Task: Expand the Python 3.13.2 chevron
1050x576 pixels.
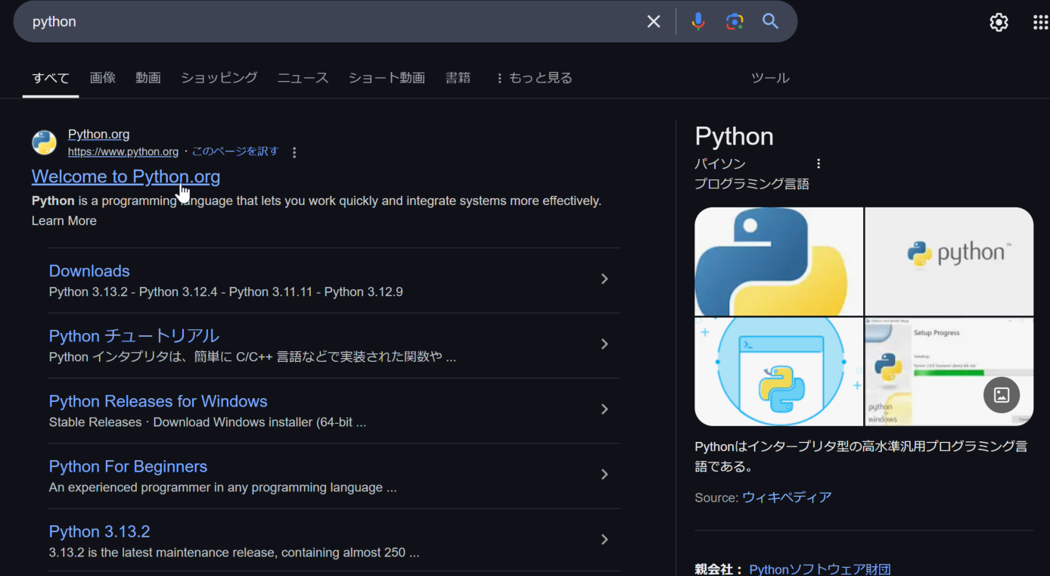Action: (x=604, y=540)
